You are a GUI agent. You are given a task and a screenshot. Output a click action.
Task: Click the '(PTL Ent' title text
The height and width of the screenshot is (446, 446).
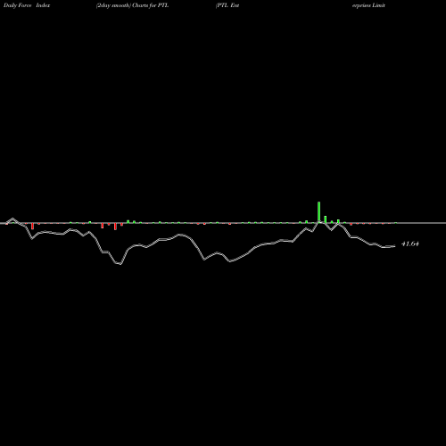227,5
